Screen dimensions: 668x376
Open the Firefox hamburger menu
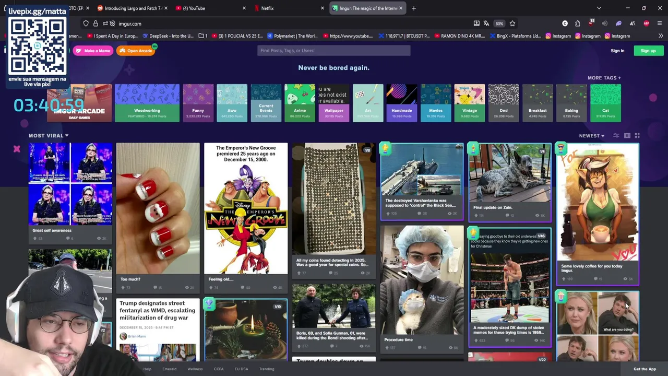(660, 23)
